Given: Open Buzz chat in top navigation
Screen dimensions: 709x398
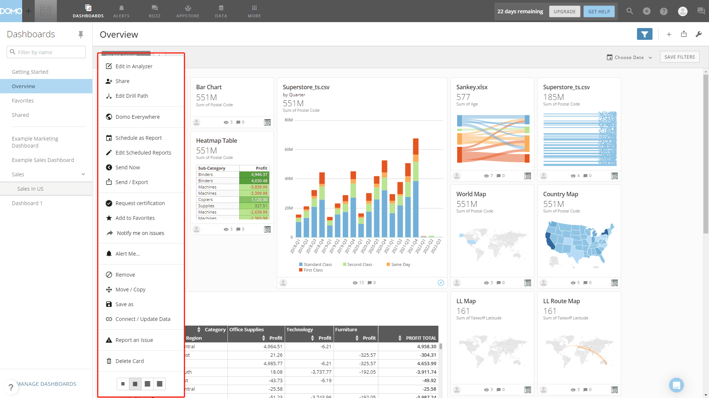Looking at the screenshot, I should pyautogui.click(x=155, y=11).
